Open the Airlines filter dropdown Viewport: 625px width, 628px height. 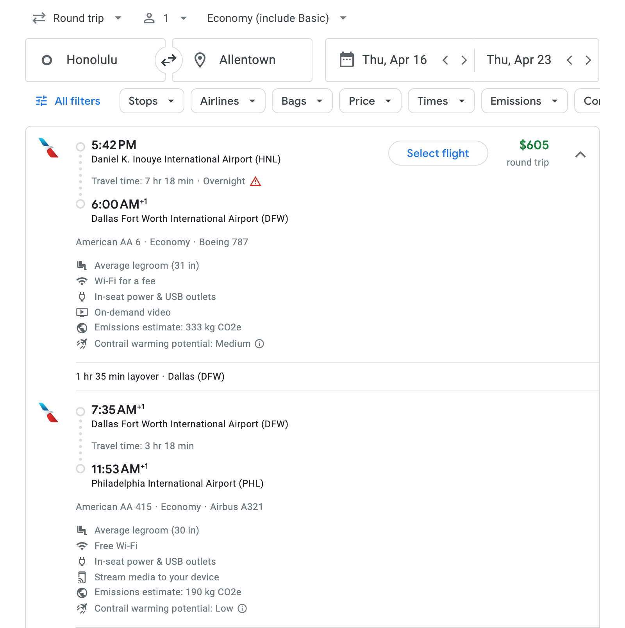[228, 101]
